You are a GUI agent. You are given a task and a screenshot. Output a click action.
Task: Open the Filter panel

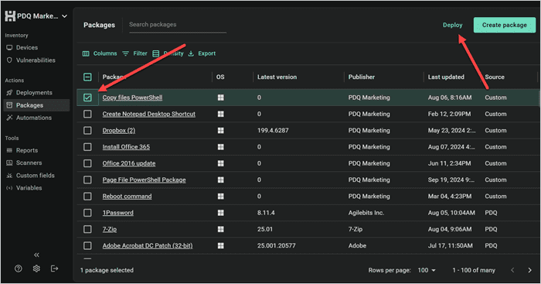click(x=135, y=53)
